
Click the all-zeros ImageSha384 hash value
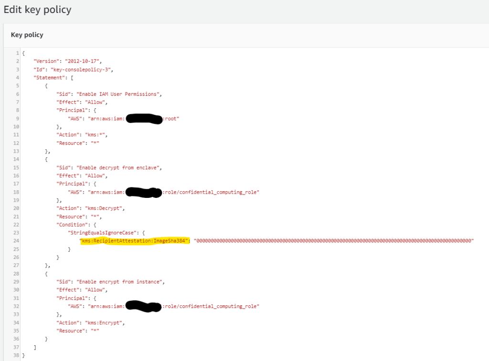334,241
